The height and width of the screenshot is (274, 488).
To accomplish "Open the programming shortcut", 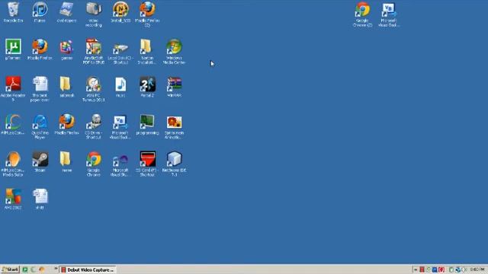I will 147,124.
